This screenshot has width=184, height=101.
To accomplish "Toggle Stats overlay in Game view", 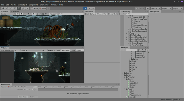I will tap(73, 50).
